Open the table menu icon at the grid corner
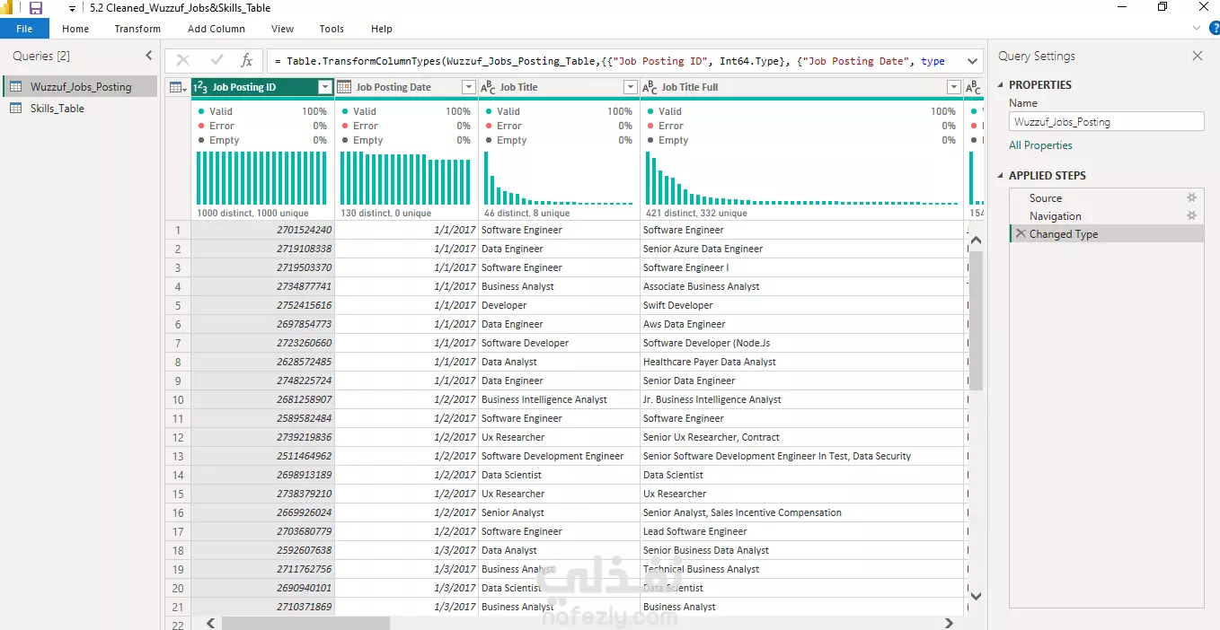Screen dimensions: 1220x630 [x=178, y=87]
